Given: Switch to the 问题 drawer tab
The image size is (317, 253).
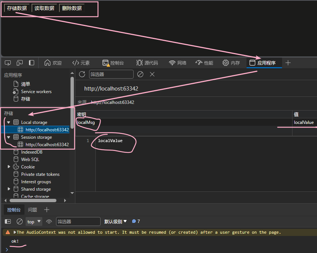Looking at the screenshot, I should coord(32,210).
